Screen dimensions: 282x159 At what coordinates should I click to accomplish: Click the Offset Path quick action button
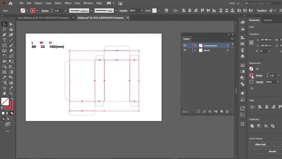point(260,144)
